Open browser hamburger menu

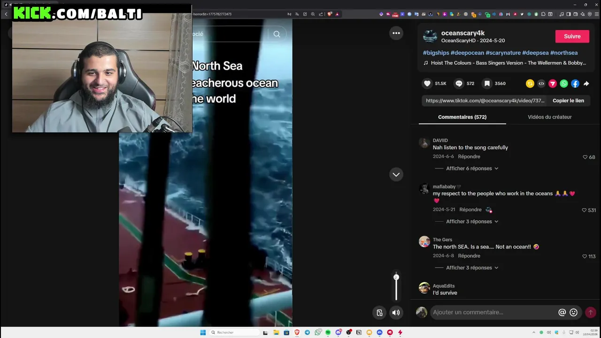pyautogui.click(x=597, y=14)
